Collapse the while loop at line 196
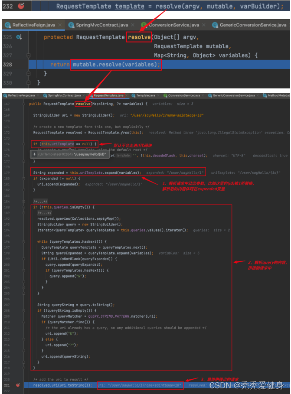The width and height of the screenshot is (291, 394). pos(24,242)
